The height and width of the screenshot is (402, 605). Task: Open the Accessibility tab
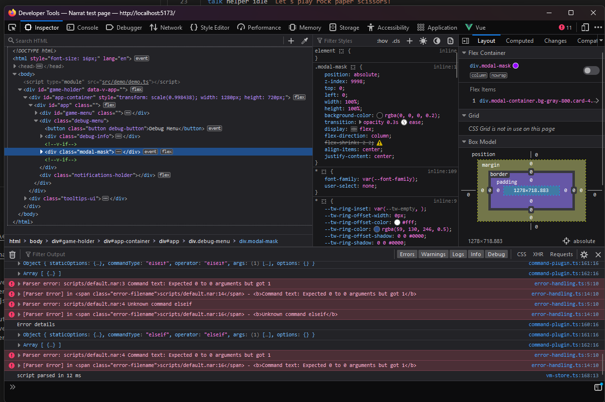coord(388,28)
